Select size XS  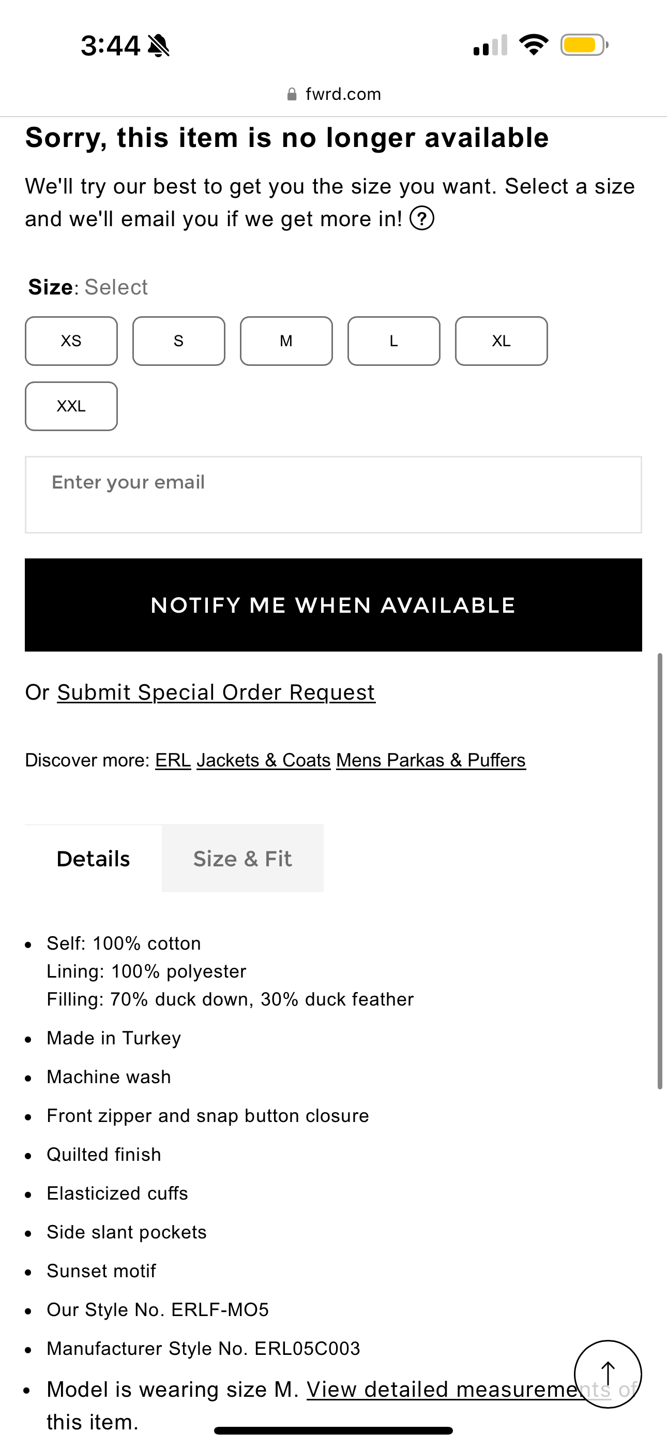click(x=71, y=341)
